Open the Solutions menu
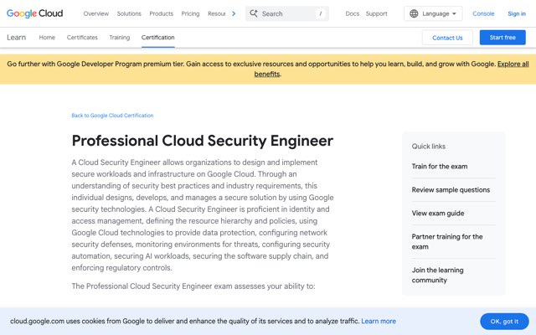 tap(129, 13)
